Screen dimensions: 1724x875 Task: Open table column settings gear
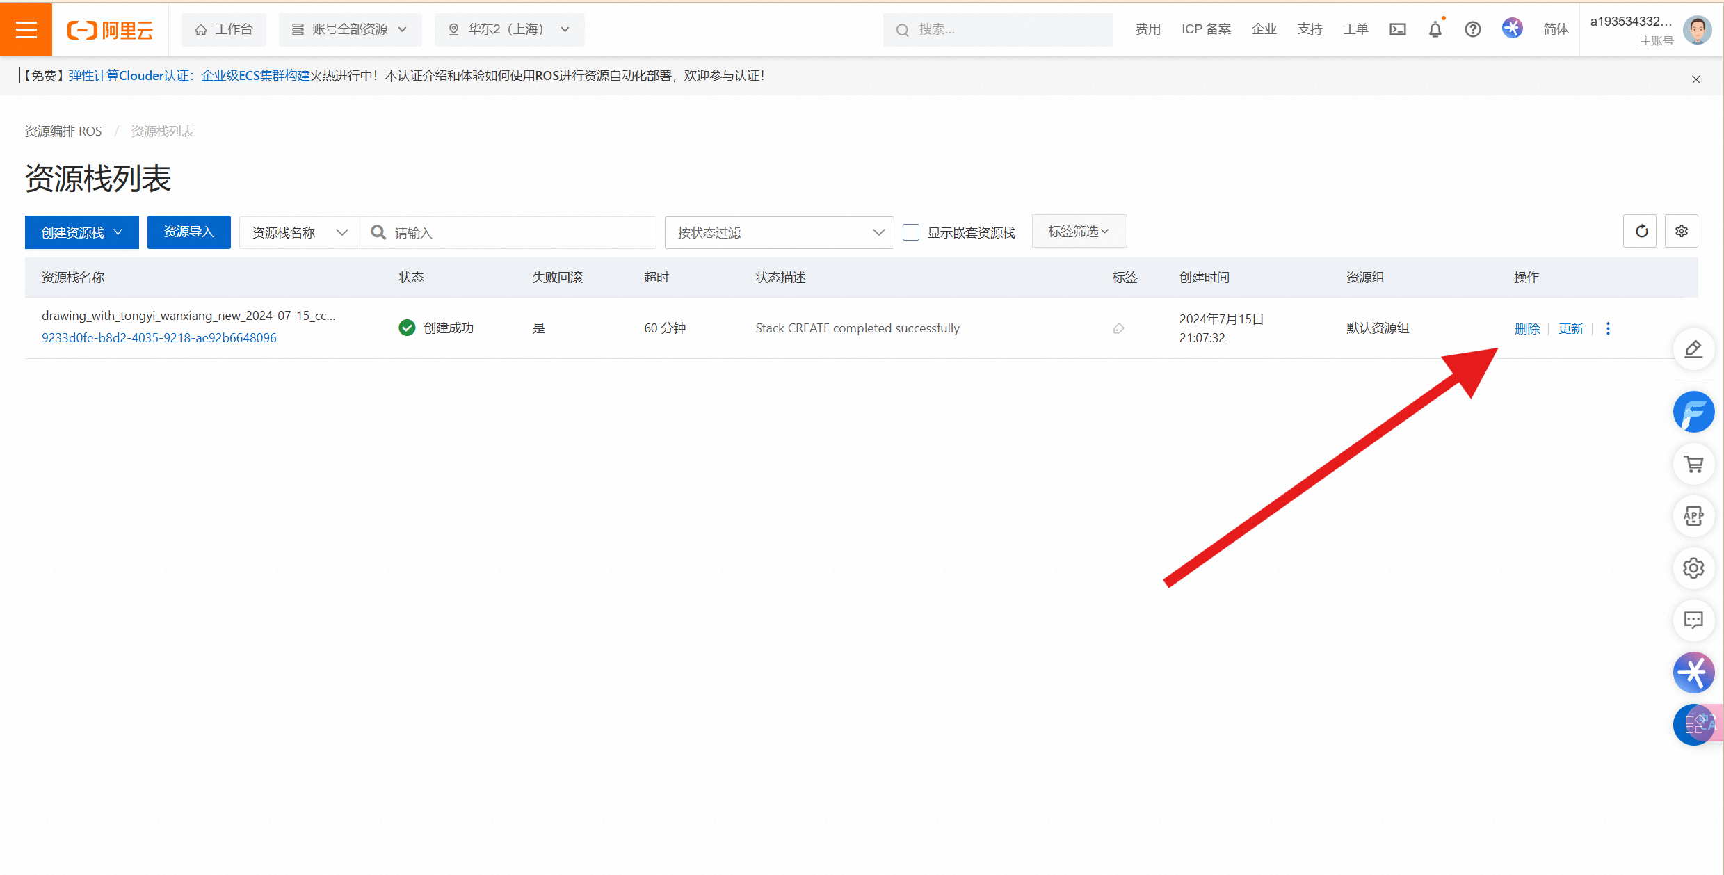pos(1681,232)
